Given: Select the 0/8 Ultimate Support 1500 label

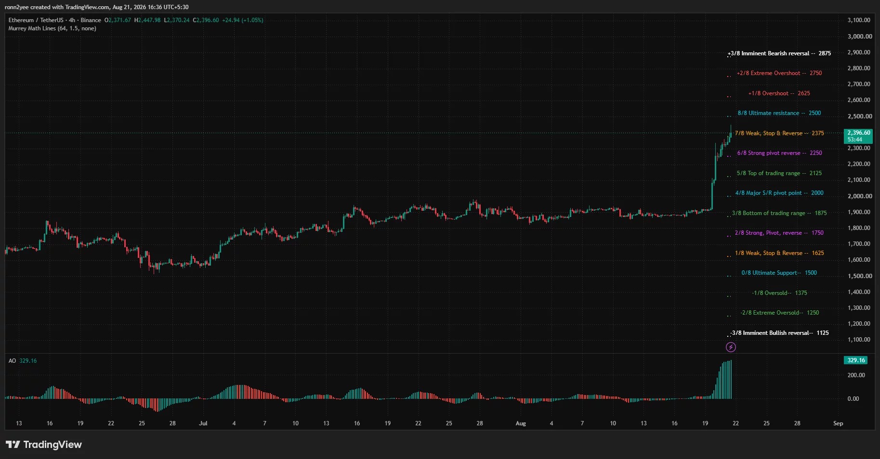Looking at the screenshot, I should (x=779, y=273).
